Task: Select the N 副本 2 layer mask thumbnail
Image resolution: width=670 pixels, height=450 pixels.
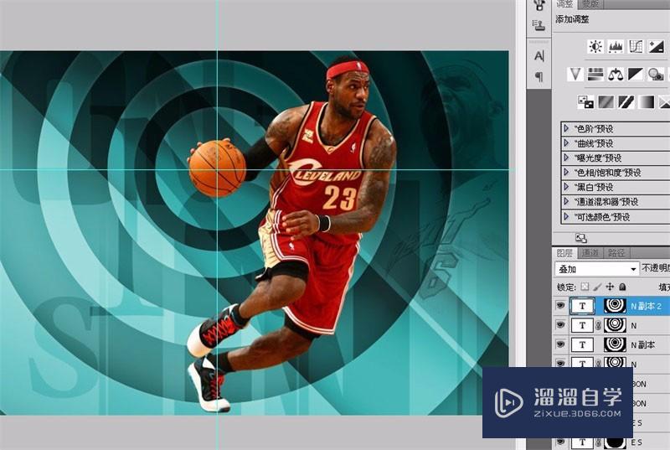Action: pyautogui.click(x=615, y=306)
